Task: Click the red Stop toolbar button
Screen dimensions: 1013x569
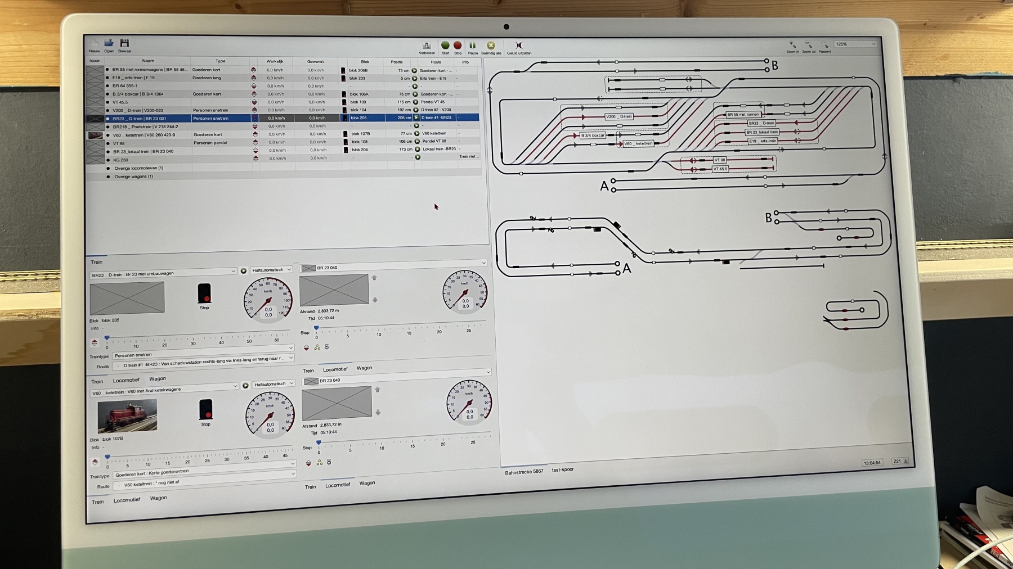Action: [458, 46]
